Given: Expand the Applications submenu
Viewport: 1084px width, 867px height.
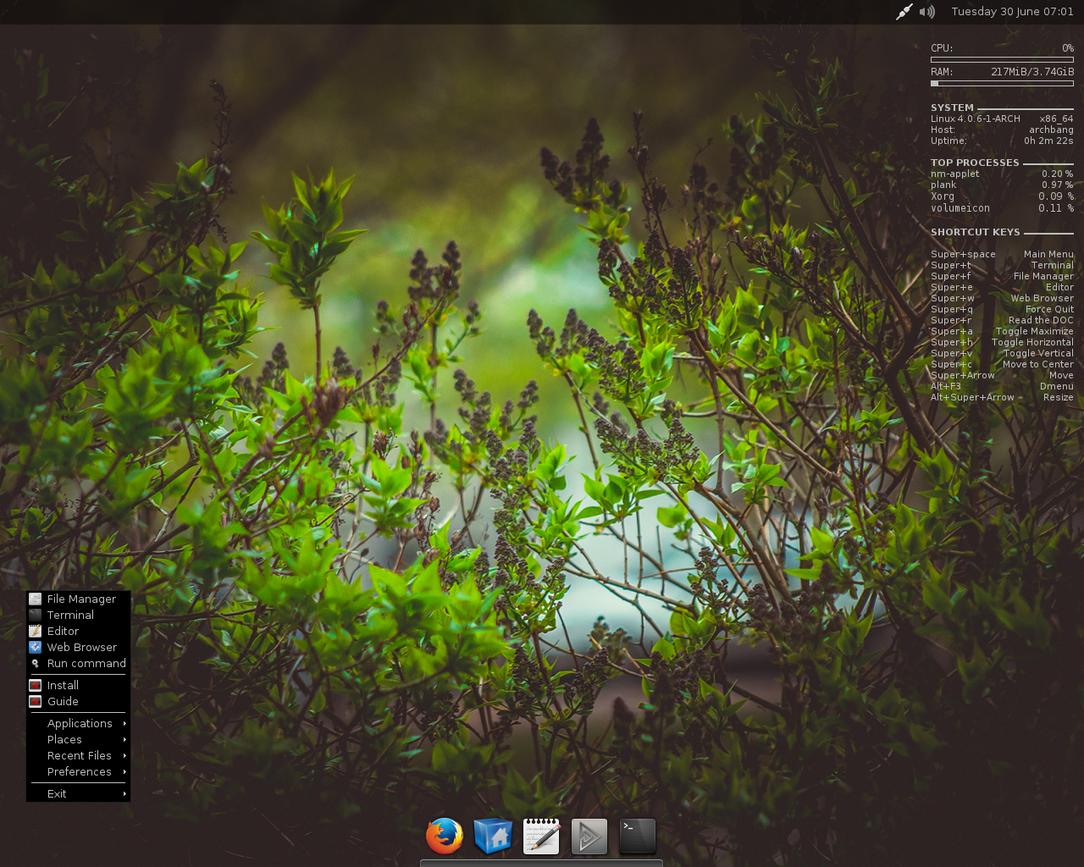Looking at the screenshot, I should [x=78, y=723].
